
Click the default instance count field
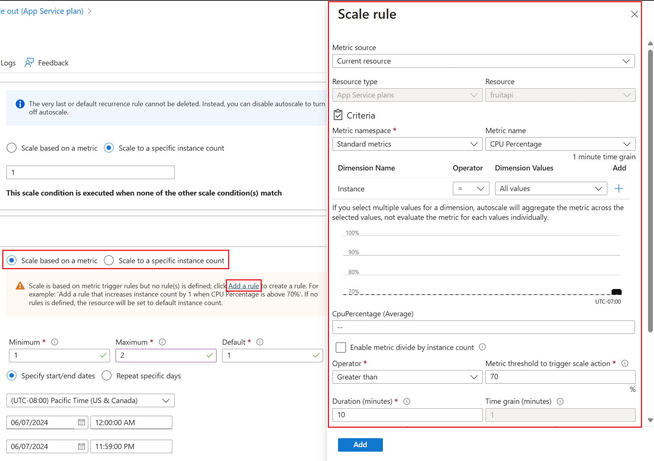pos(90,172)
